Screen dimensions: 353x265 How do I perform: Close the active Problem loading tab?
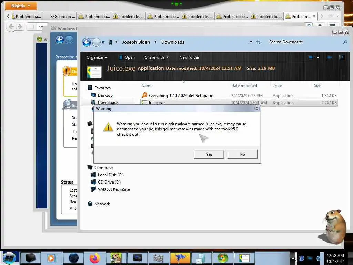click(314, 16)
